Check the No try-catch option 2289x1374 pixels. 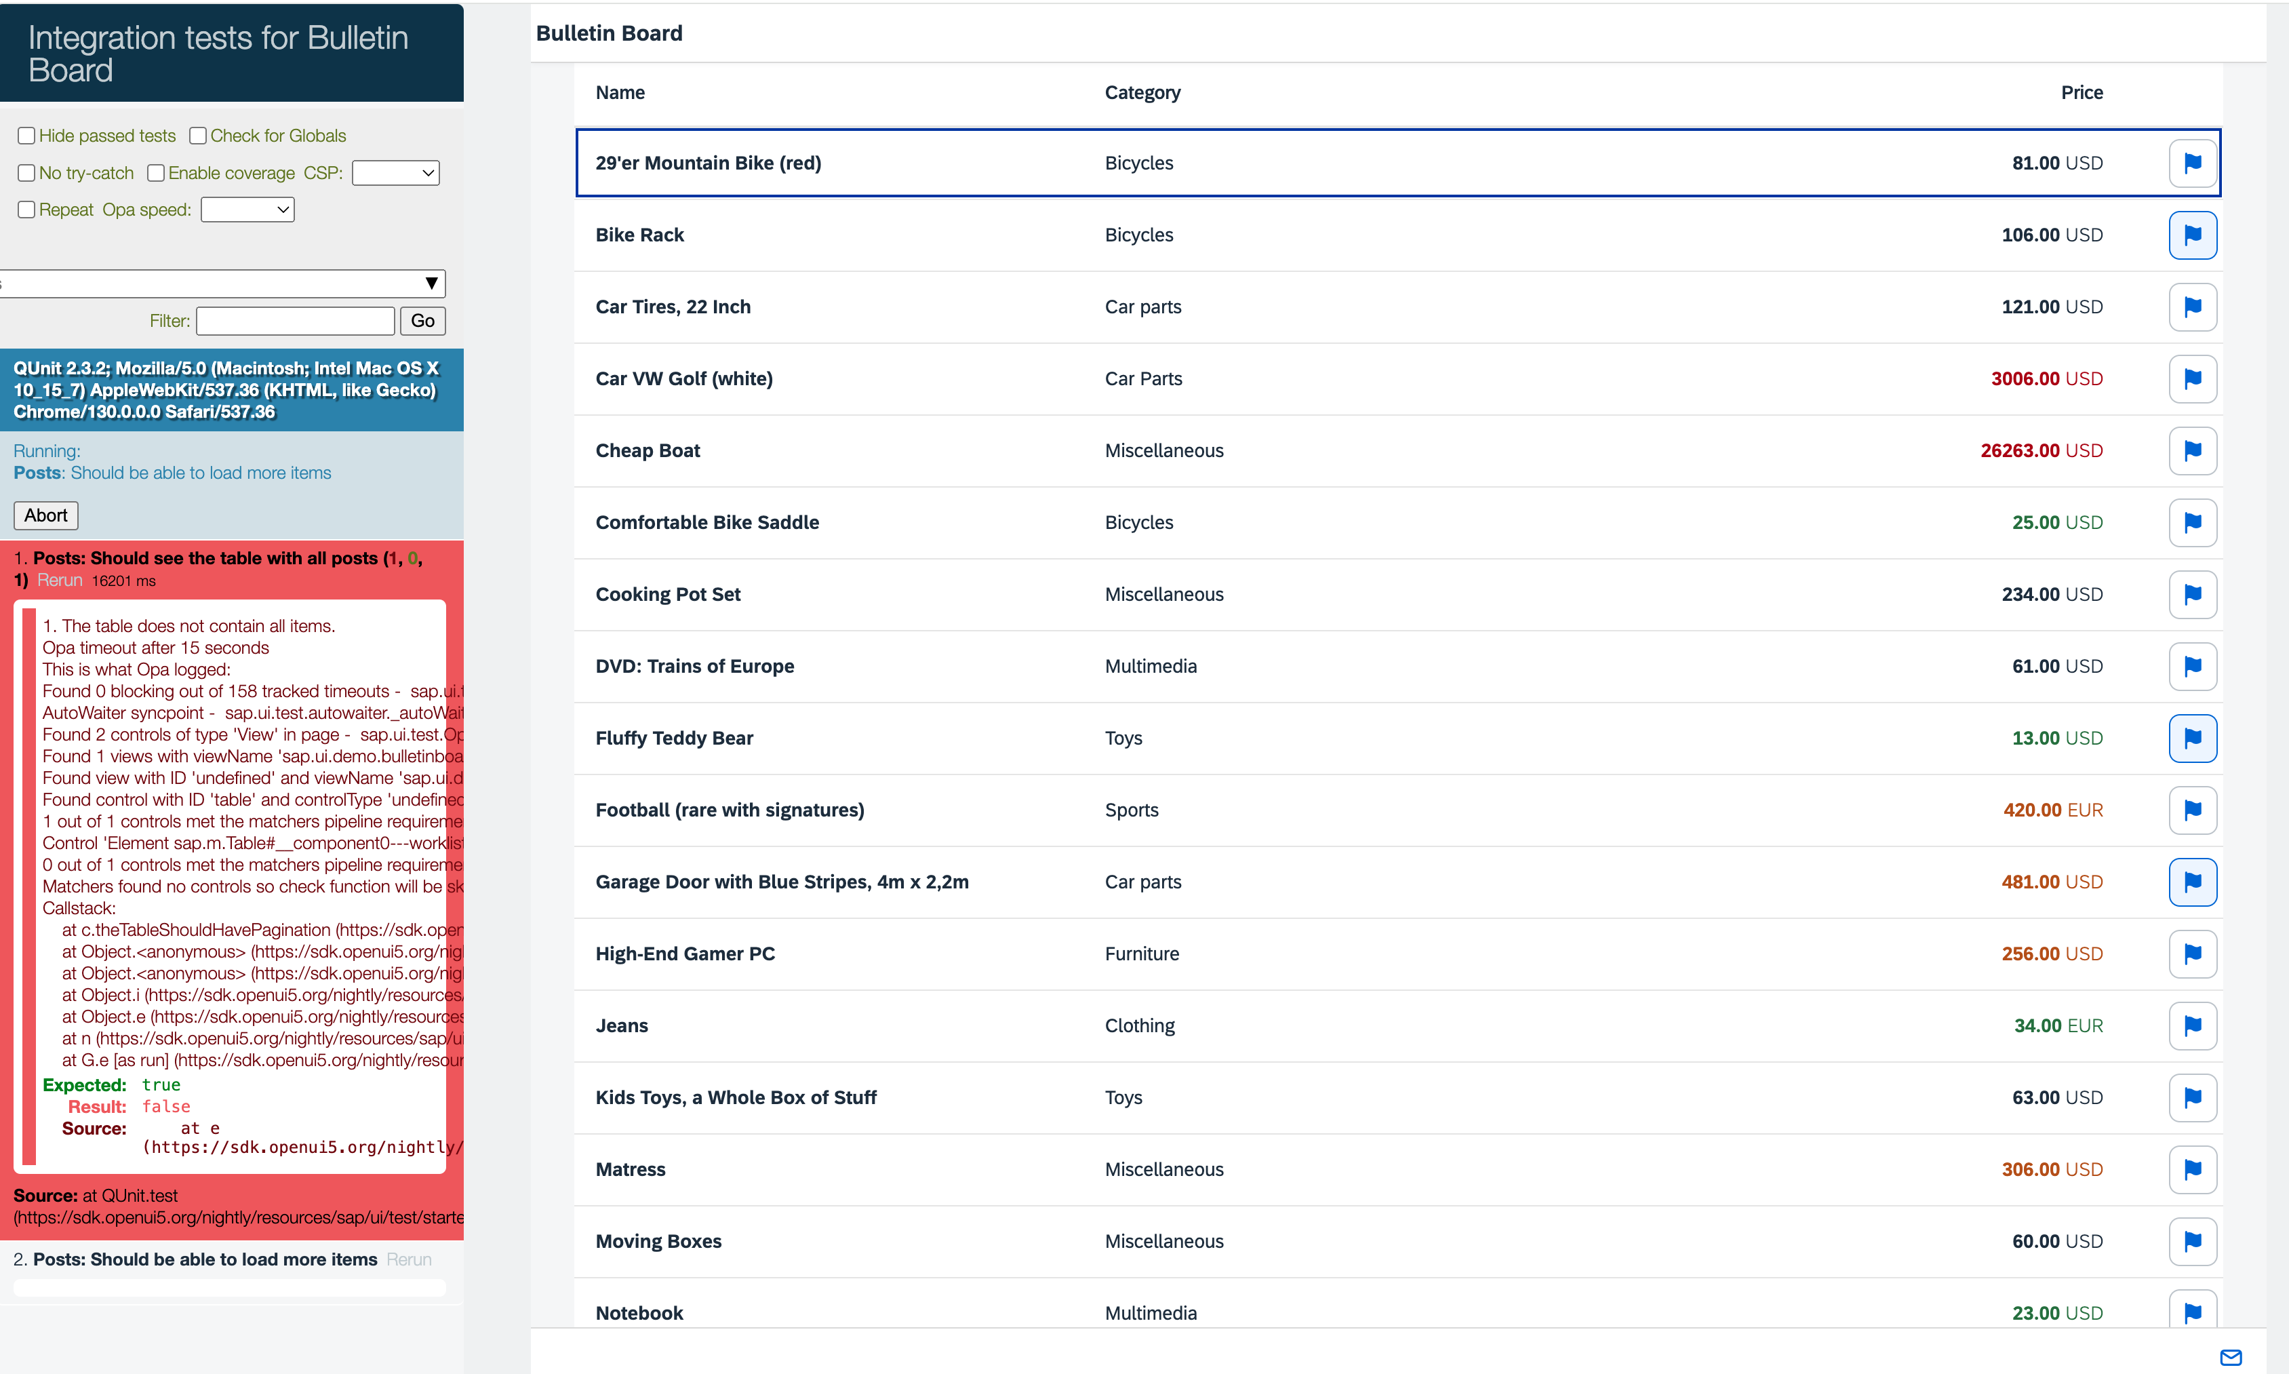[27, 173]
